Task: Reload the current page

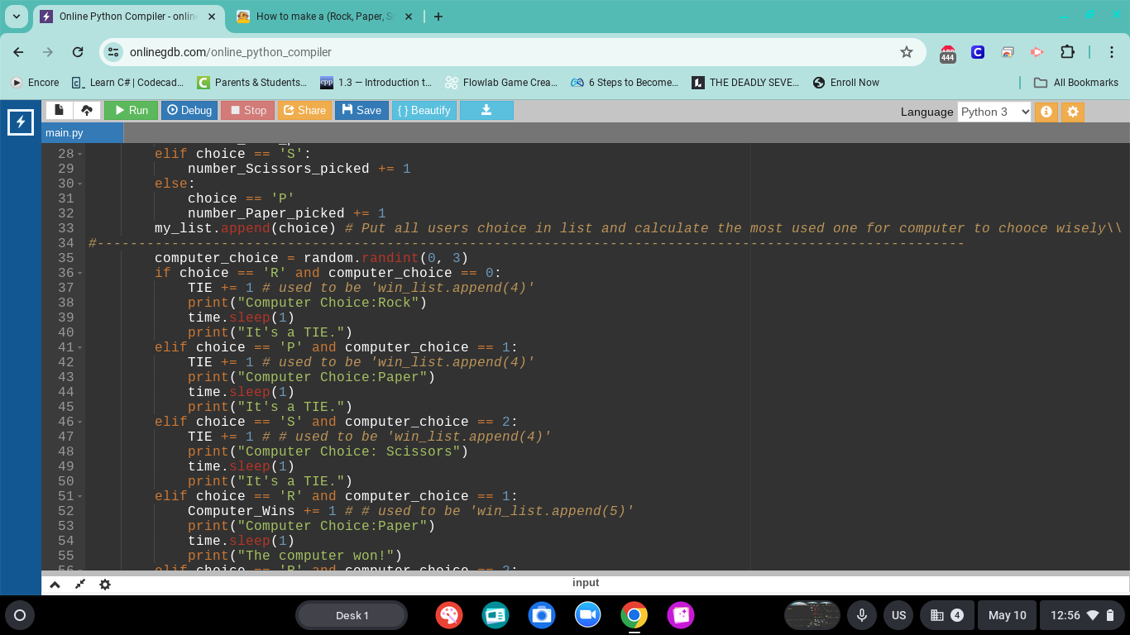Action: click(x=78, y=52)
